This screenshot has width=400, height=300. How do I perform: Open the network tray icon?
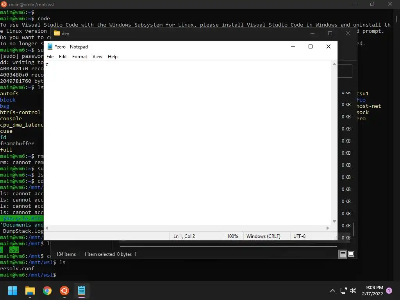344,291
